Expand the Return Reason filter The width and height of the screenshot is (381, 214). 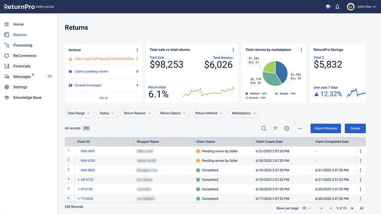137,113
